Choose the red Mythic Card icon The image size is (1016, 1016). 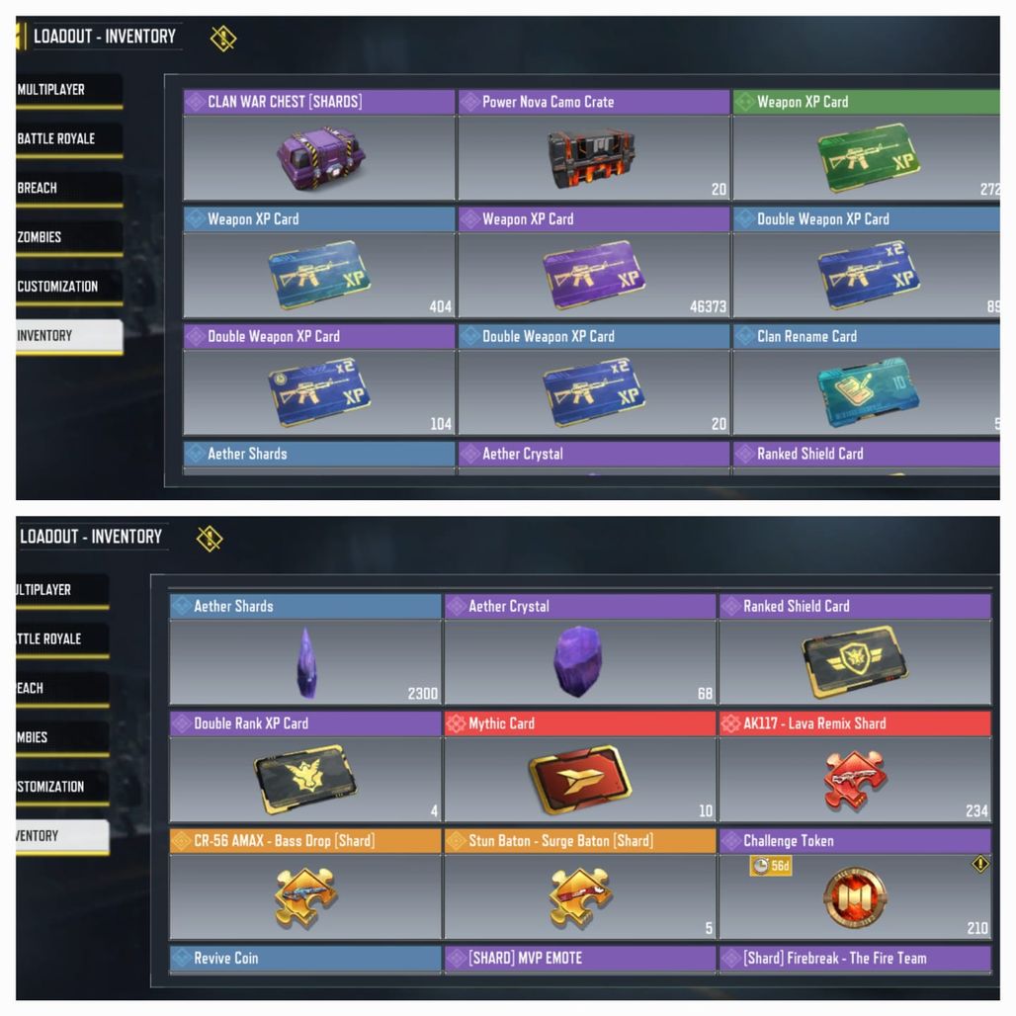coord(580,779)
